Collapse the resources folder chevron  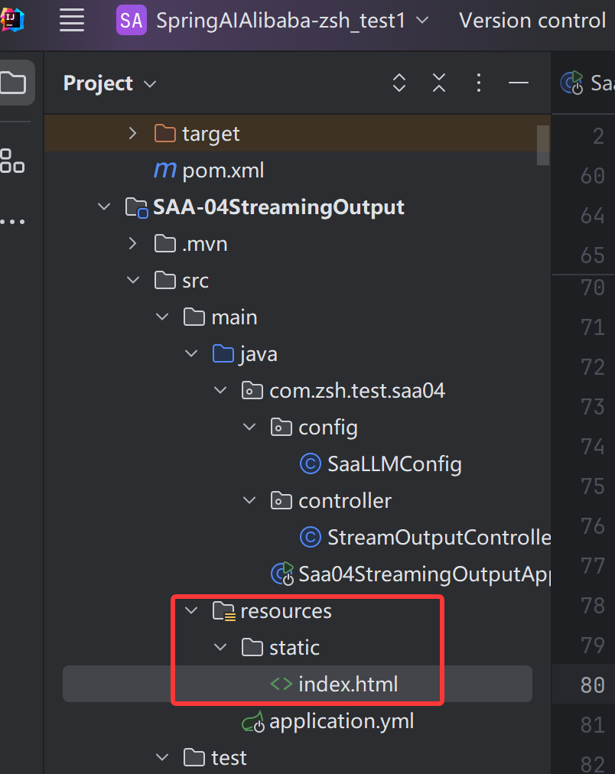coord(191,610)
